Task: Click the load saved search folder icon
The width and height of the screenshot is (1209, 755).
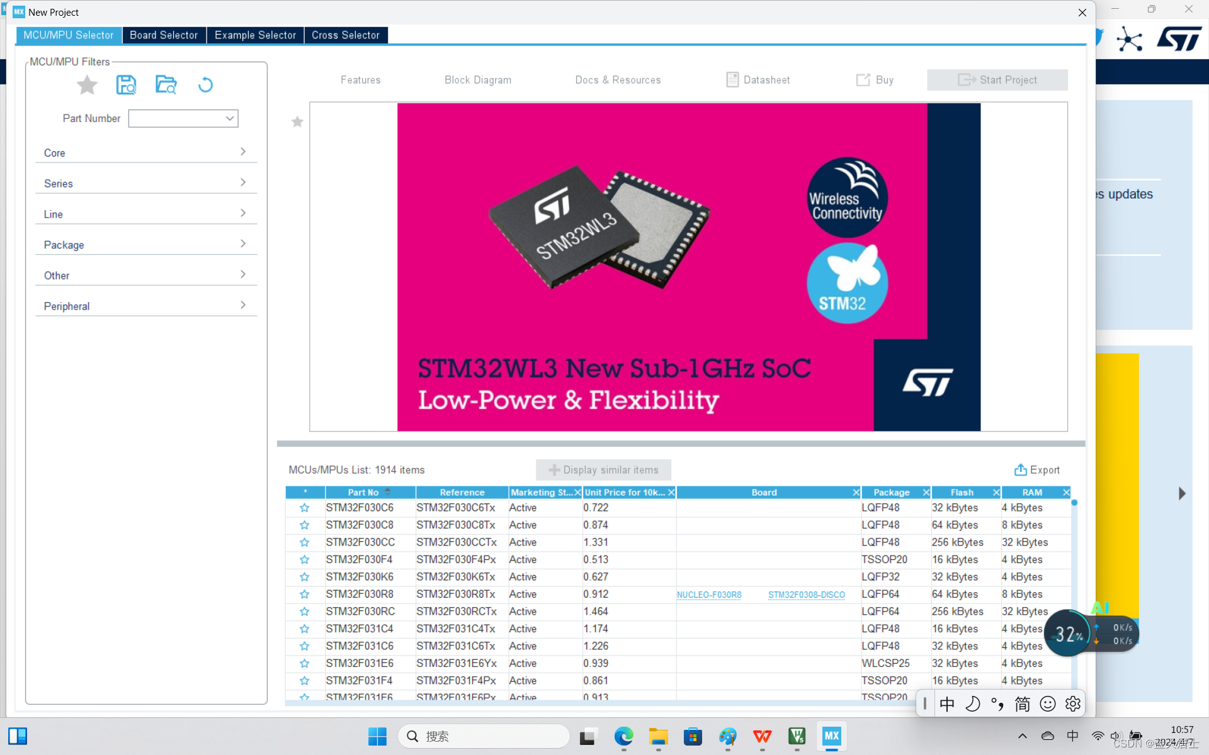Action: pos(166,85)
